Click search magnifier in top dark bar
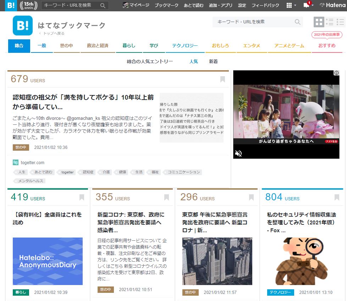The image size is (347, 301). click(103, 6)
